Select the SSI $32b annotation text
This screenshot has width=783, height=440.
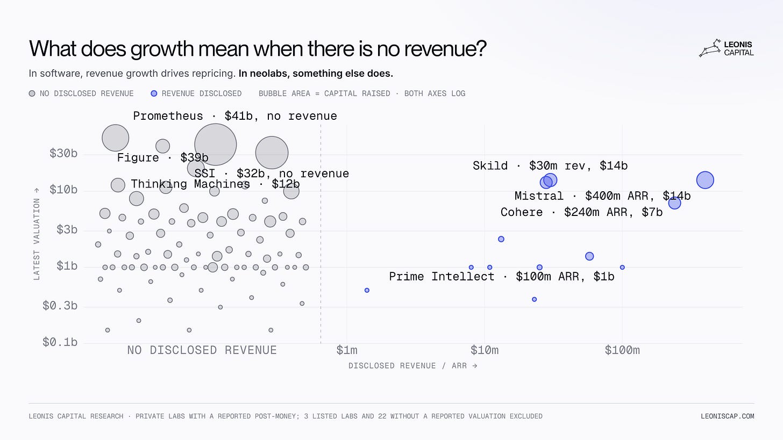272,174
